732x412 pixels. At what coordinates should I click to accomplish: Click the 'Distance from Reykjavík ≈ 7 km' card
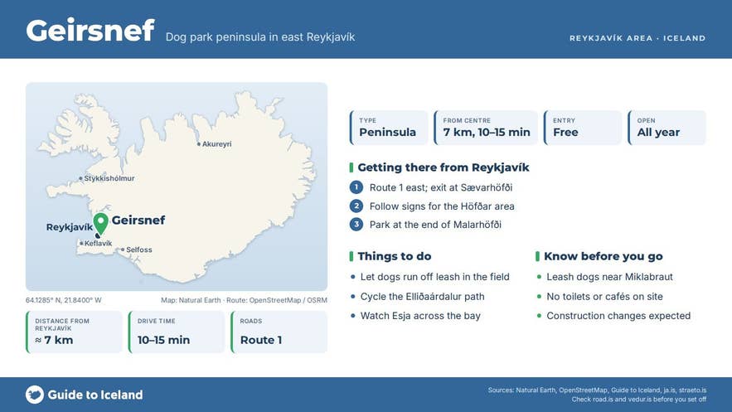[75, 332]
